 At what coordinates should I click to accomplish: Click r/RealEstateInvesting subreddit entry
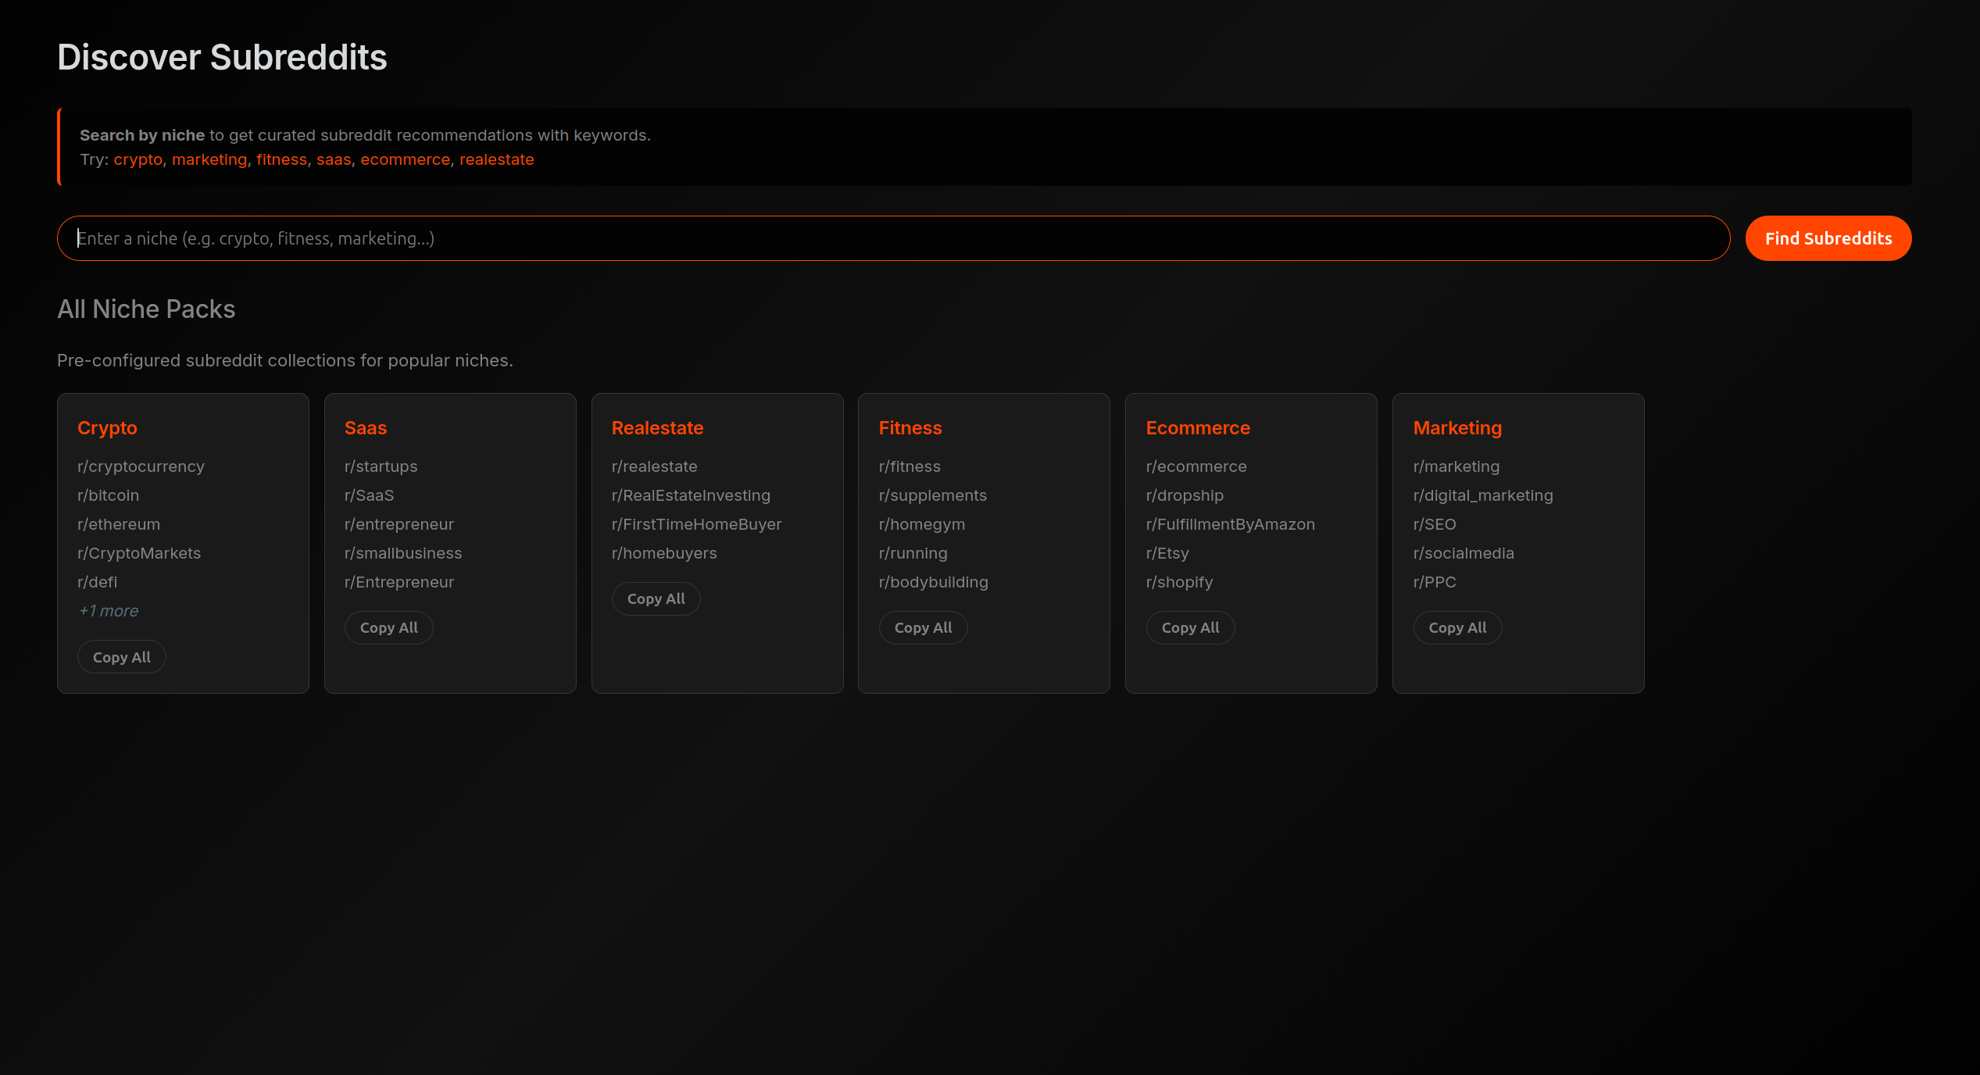pyautogui.click(x=691, y=495)
